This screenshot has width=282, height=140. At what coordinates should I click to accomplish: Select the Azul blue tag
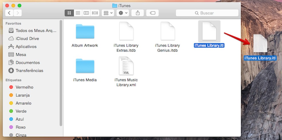pos(16,119)
